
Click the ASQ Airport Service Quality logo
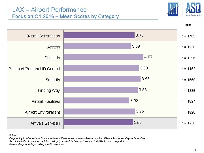193,9
